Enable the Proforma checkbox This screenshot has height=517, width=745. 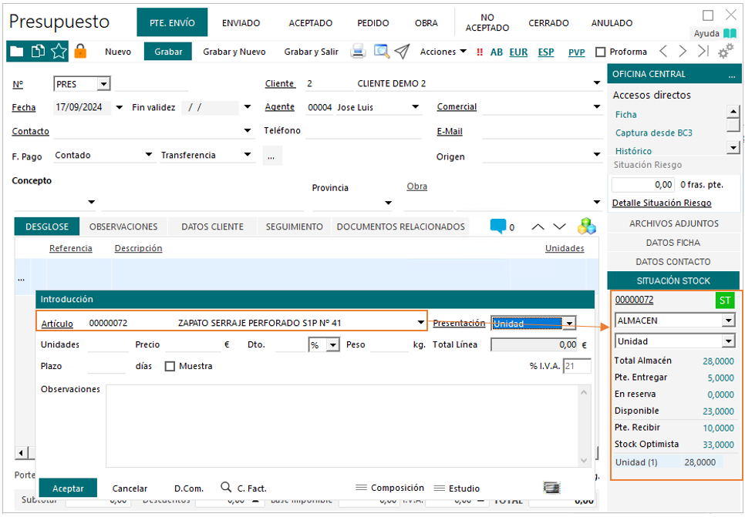601,52
